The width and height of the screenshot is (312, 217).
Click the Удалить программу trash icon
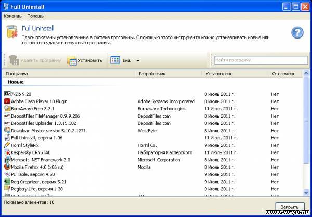pos(14,60)
